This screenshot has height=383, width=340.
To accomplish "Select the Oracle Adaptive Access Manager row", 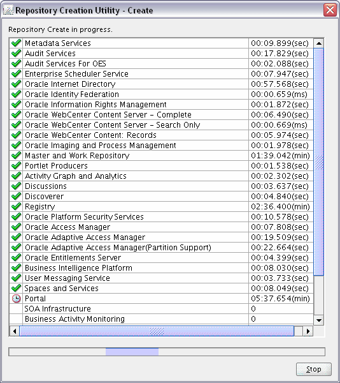I will pyautogui.click(x=162, y=237).
